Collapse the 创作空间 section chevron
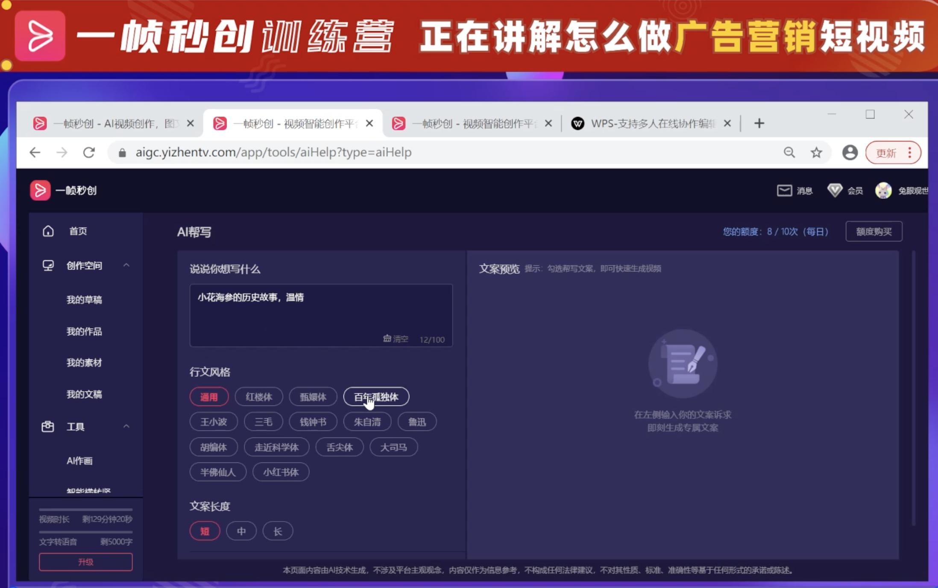This screenshot has height=588, width=938. [126, 265]
